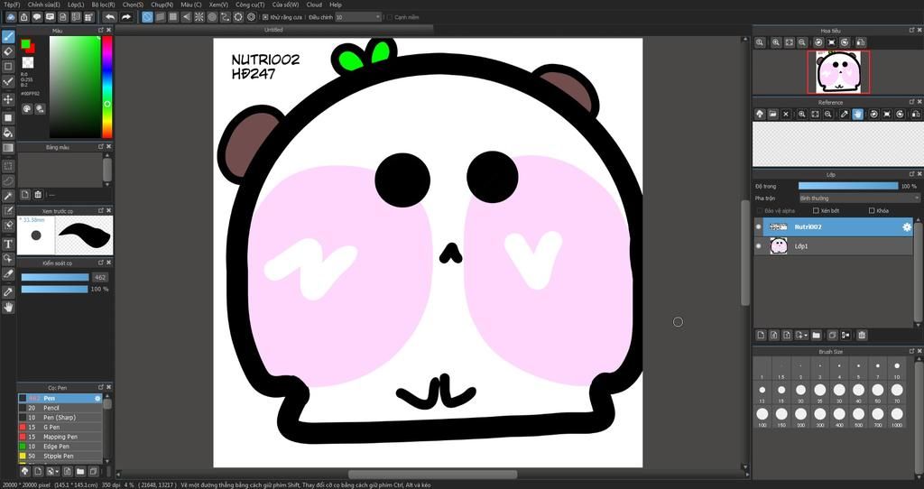Select the Mapping Pen brush
Screen dimensions: 924x489
[x=60, y=437]
